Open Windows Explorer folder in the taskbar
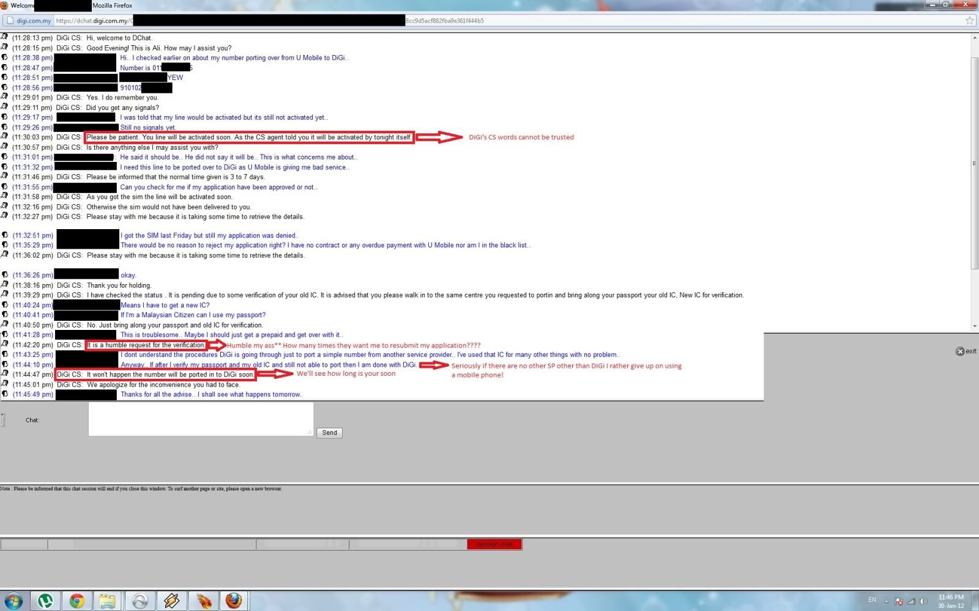Viewport: 979px width, 611px height. [108, 601]
